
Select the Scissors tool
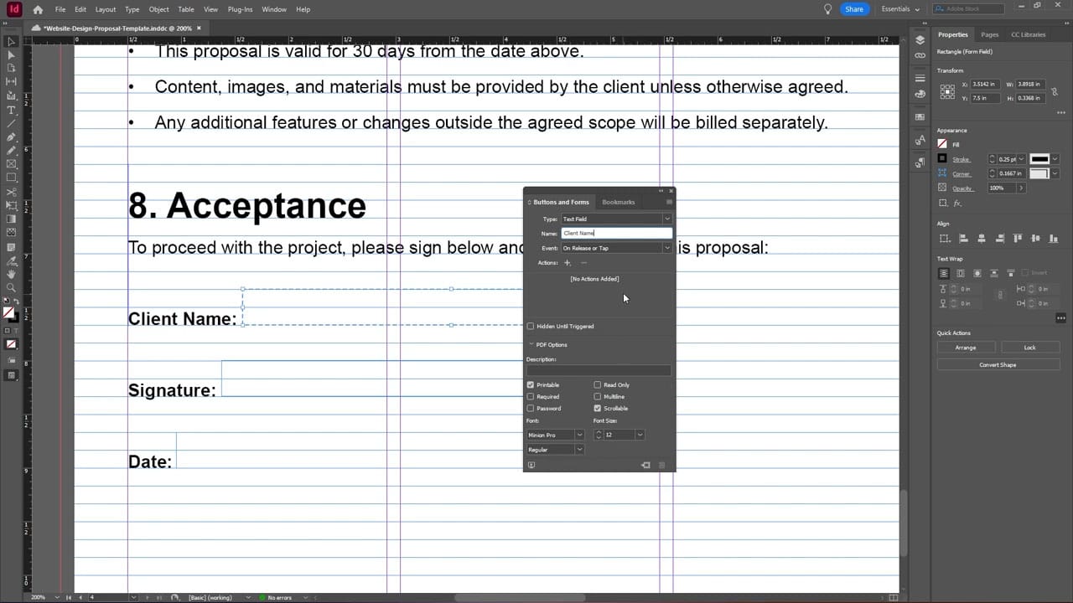click(x=11, y=193)
